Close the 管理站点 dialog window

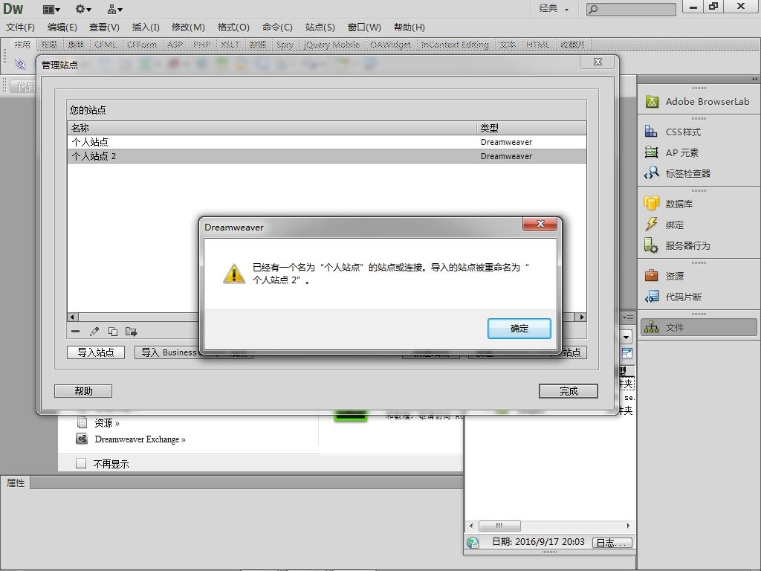pos(598,62)
